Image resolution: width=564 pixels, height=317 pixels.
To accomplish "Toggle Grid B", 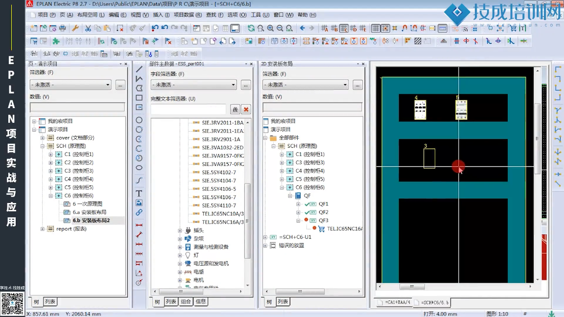I will 334,28.
